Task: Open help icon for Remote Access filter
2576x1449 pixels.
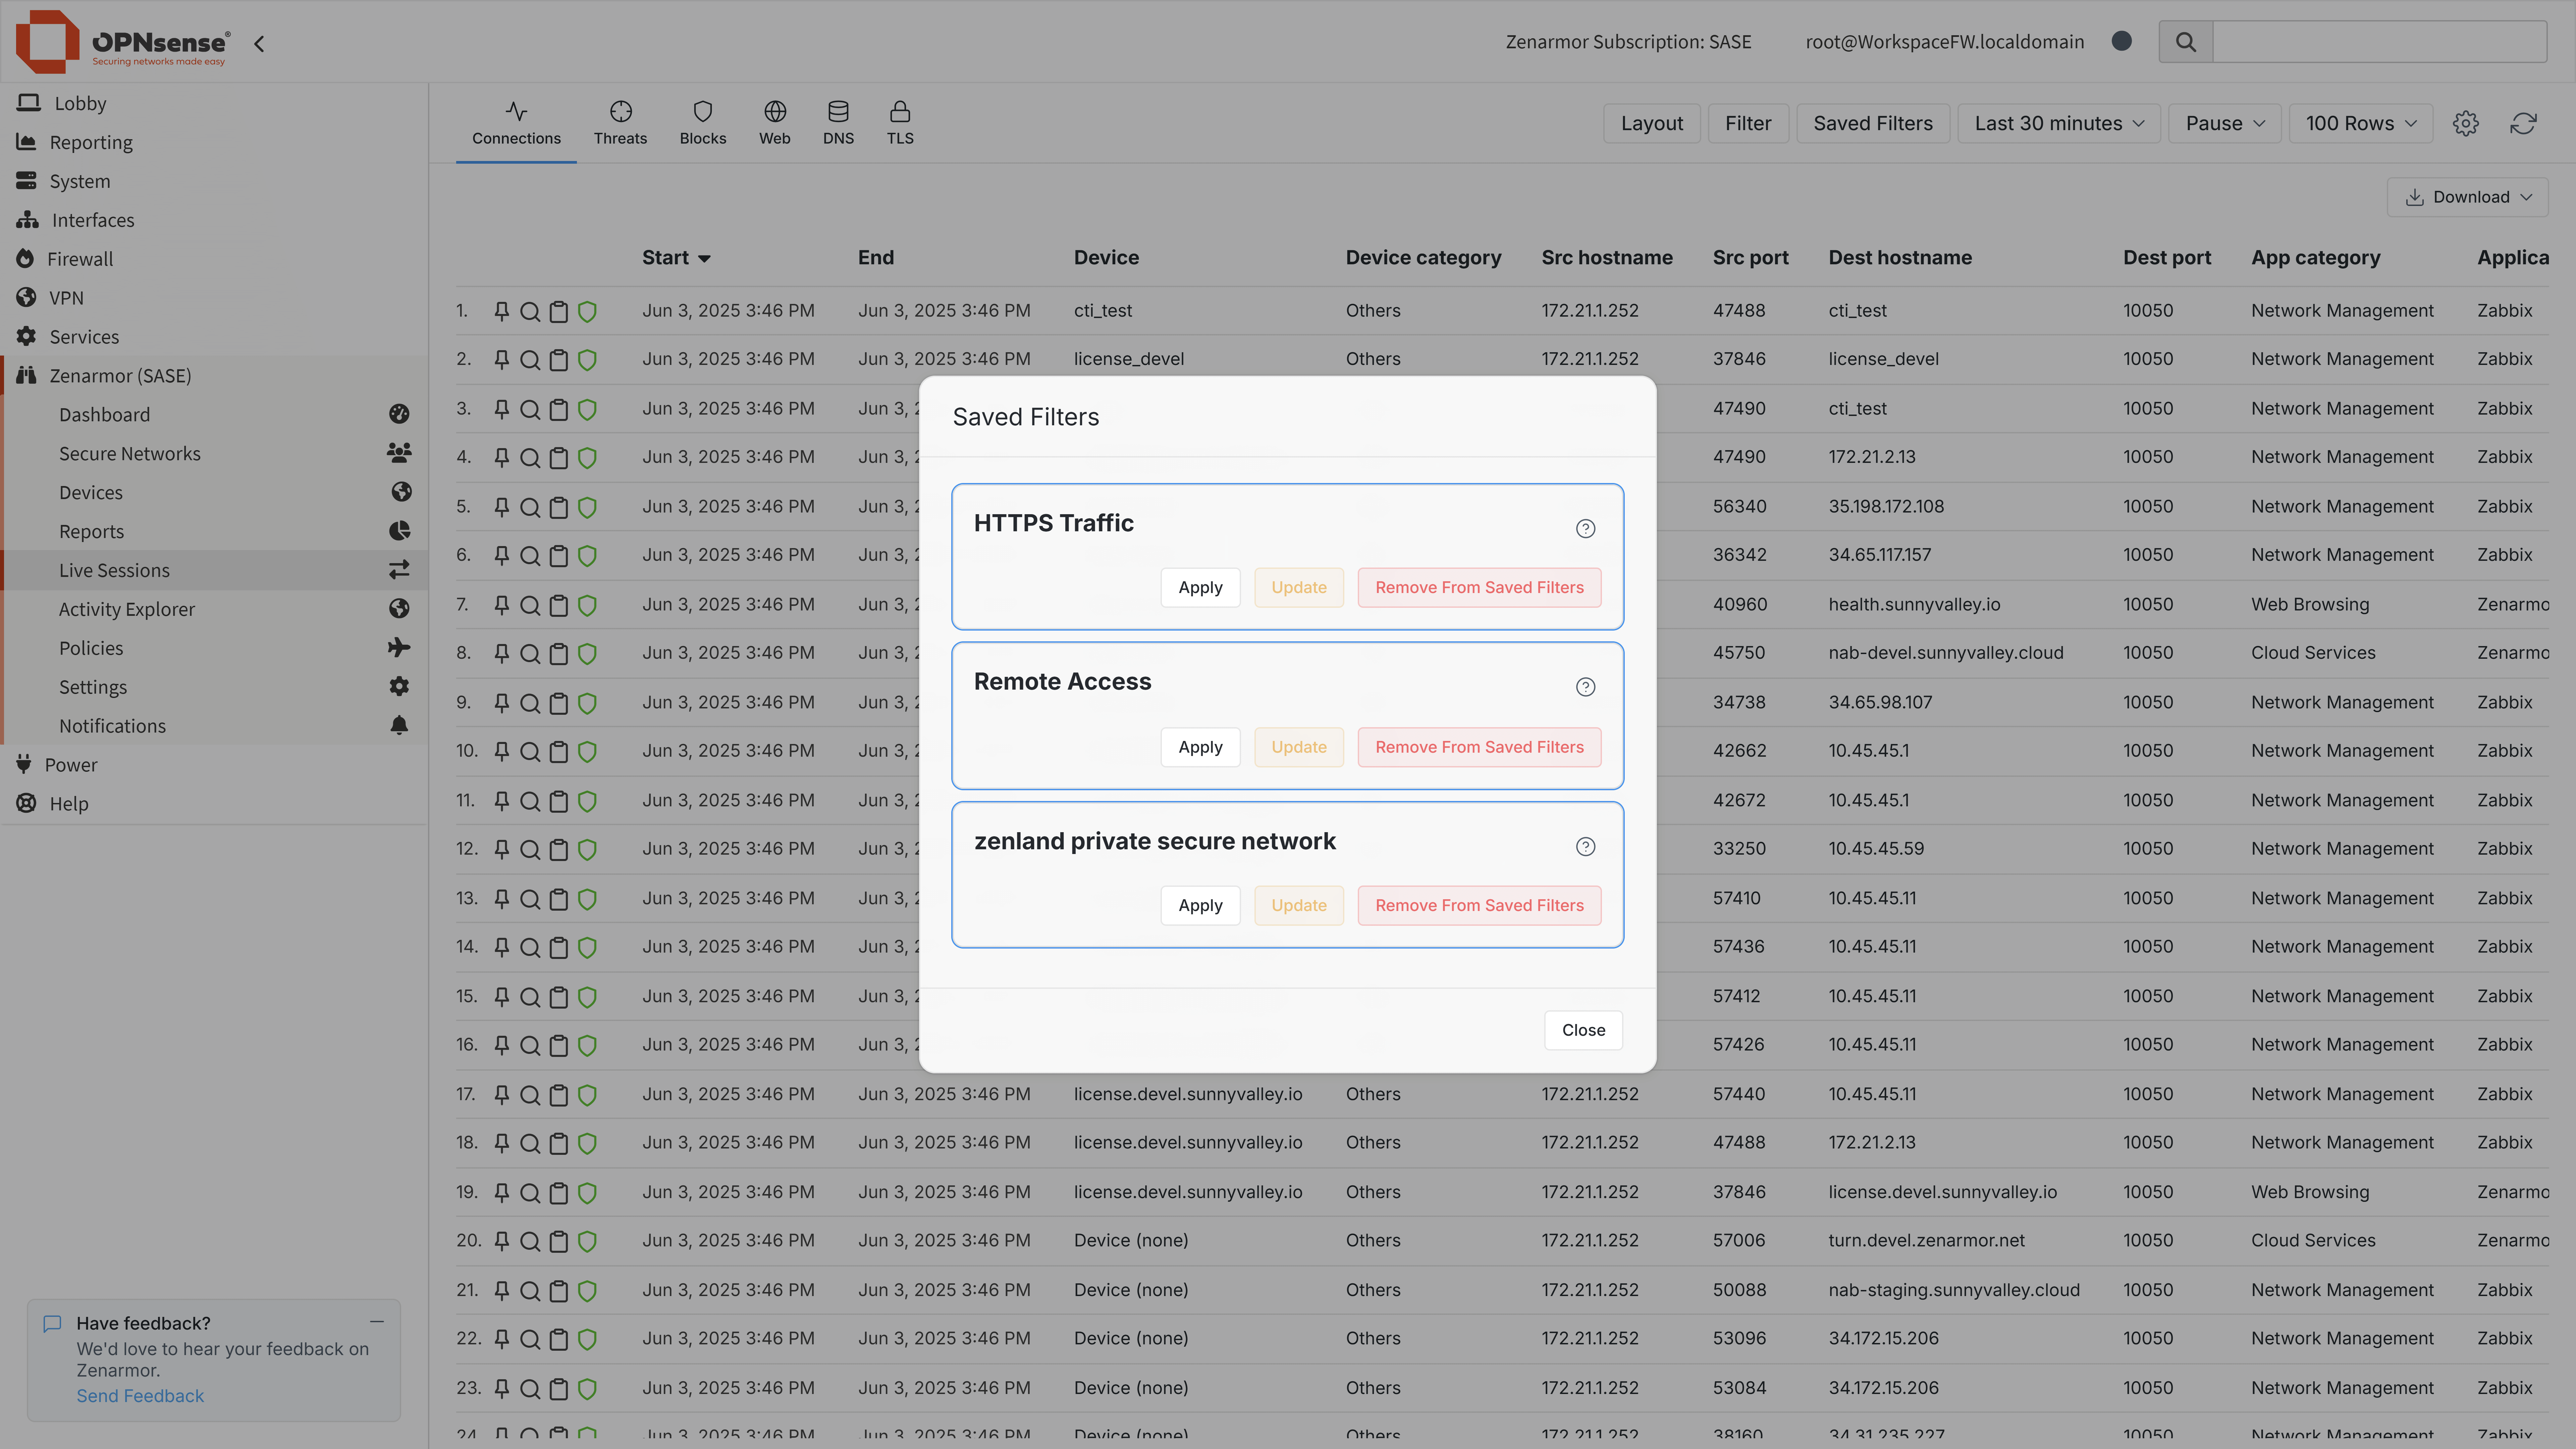Action: tap(1585, 687)
